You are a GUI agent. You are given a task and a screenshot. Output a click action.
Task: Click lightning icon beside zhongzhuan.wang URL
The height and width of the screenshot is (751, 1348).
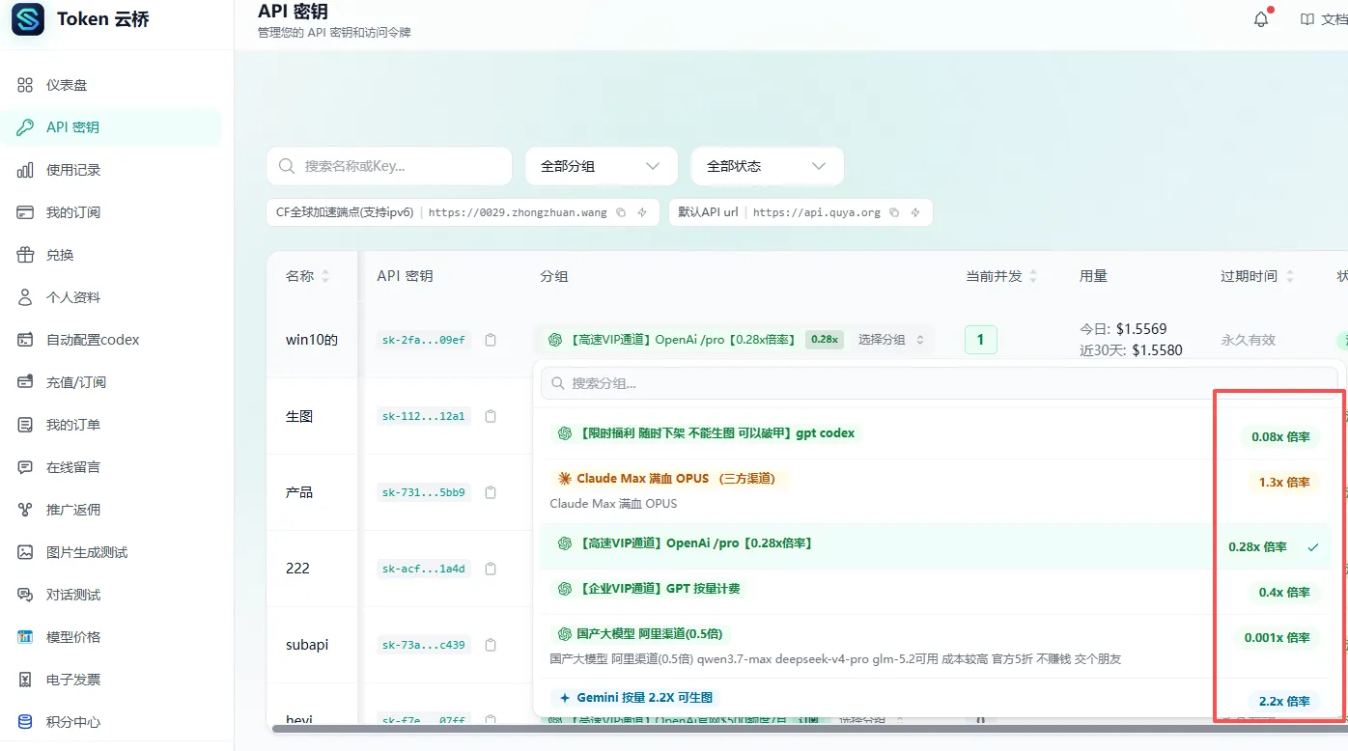642,212
